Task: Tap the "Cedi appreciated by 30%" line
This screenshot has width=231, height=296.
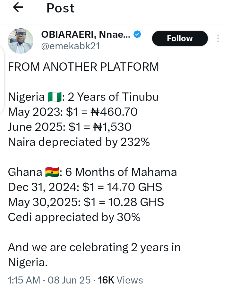Action: pyautogui.click(x=74, y=218)
